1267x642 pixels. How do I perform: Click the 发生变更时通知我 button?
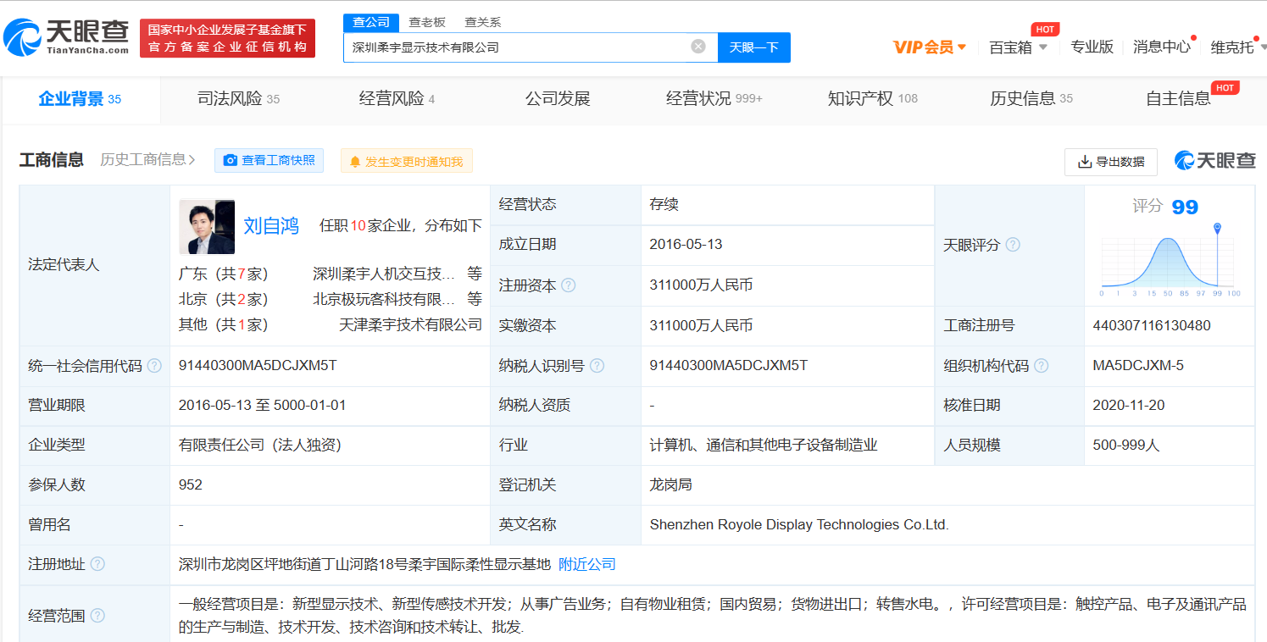coord(407,161)
